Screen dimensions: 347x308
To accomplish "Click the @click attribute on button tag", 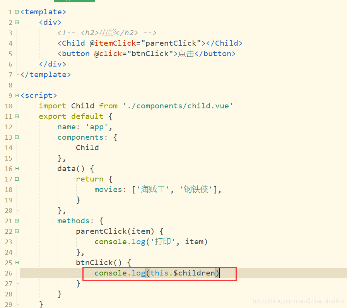I will click(x=108, y=53).
